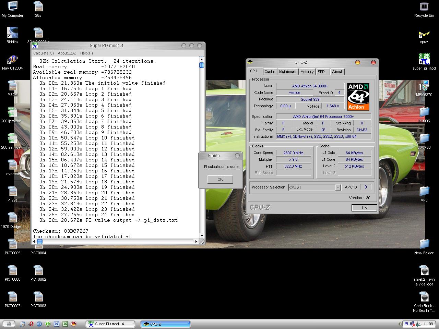The height and width of the screenshot is (329, 439).
Task: Launch Word from the quick launch bar
Action: pos(57,324)
